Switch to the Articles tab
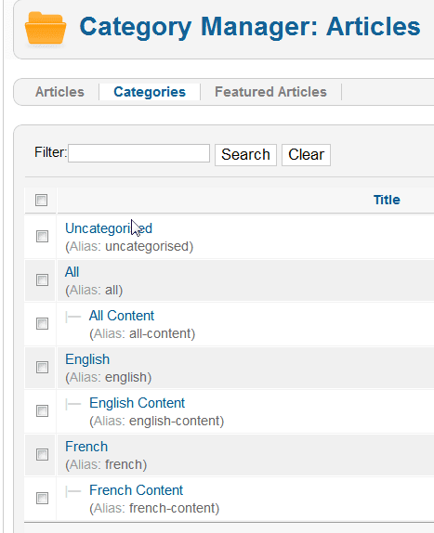Screen dimensions: 434x533 pyautogui.click(x=59, y=92)
